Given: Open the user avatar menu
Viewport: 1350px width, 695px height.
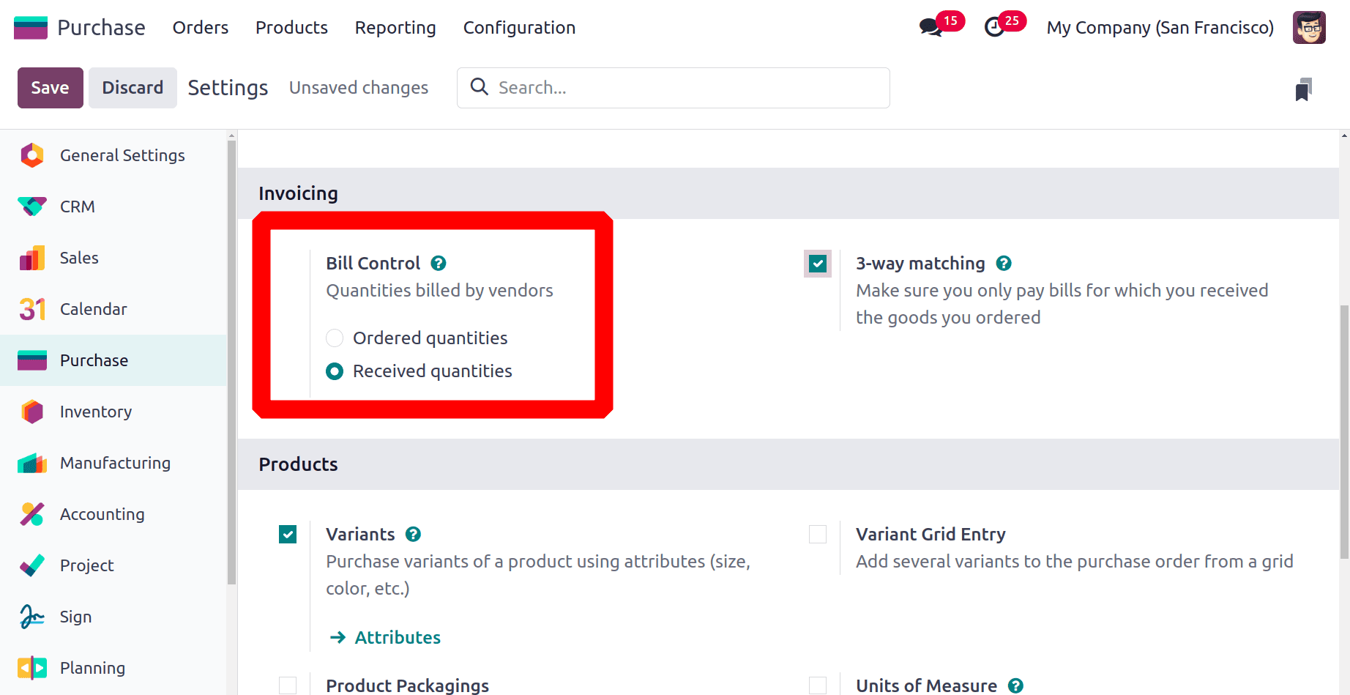Looking at the screenshot, I should pos(1309,28).
